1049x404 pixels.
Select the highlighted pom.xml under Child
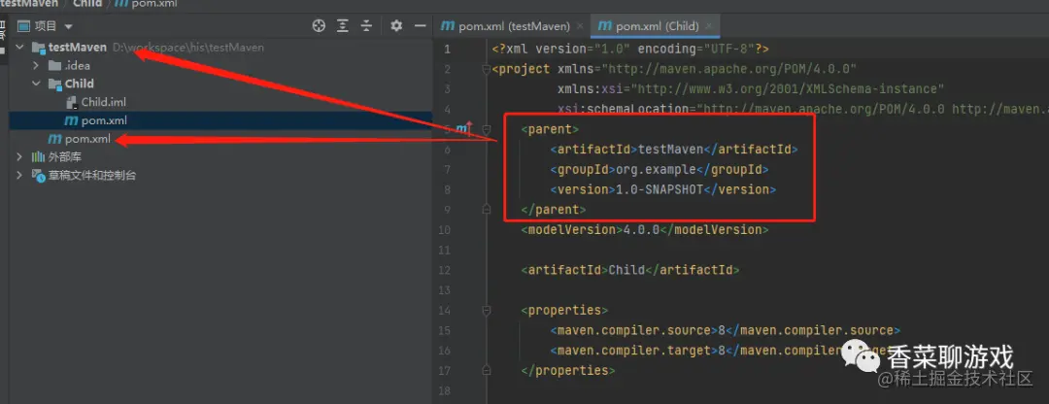pyautogui.click(x=220, y=121)
